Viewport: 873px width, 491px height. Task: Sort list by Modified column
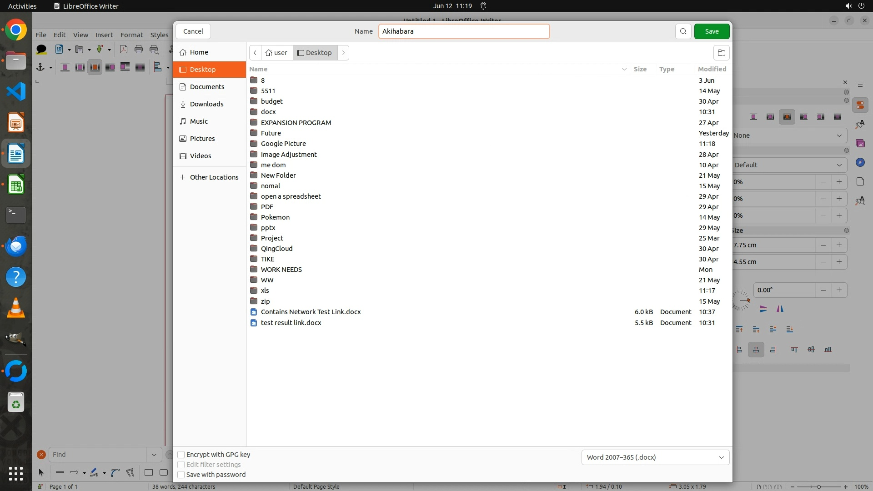click(x=712, y=69)
